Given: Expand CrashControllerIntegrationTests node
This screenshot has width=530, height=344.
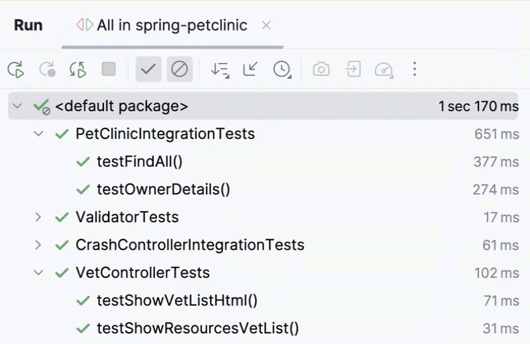Looking at the screenshot, I should click(38, 245).
